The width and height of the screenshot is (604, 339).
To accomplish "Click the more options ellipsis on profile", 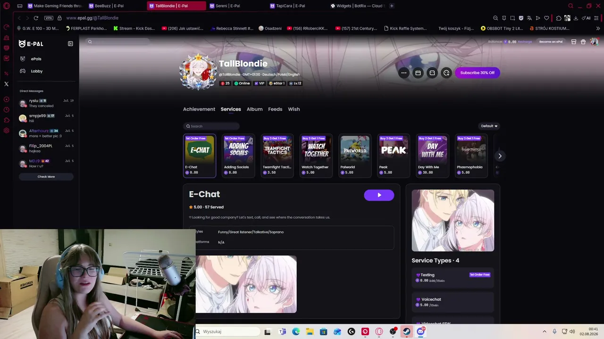I will (404, 73).
